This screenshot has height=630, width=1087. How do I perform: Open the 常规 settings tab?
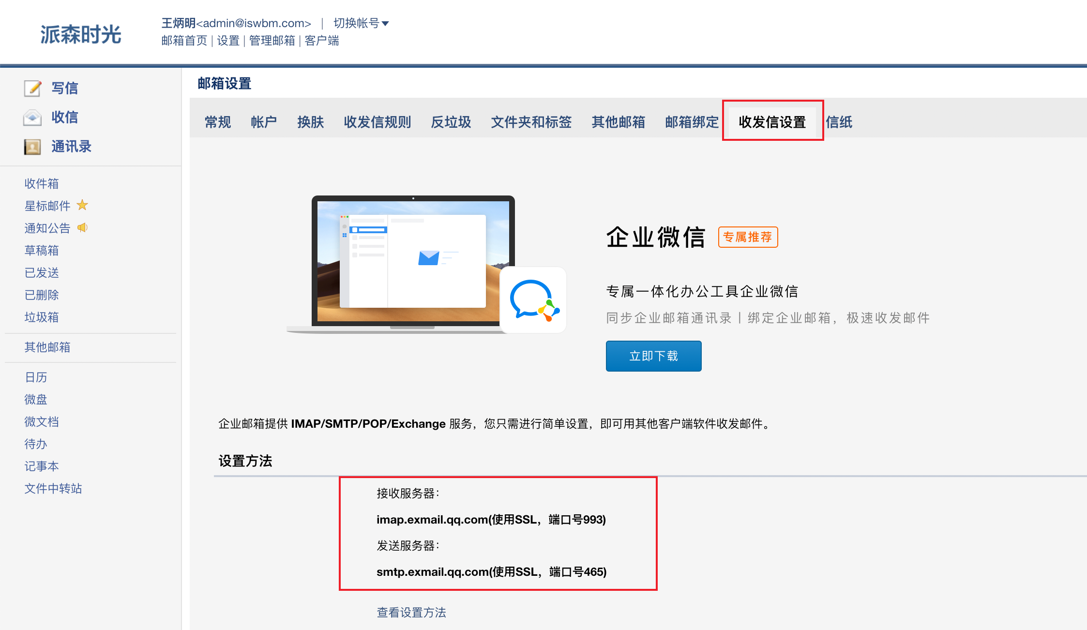click(x=218, y=122)
